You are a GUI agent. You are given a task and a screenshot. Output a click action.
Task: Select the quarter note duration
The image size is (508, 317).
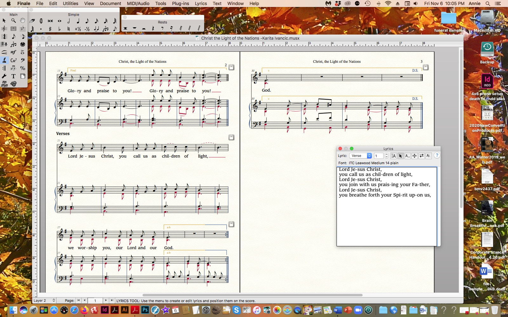[x=78, y=21]
